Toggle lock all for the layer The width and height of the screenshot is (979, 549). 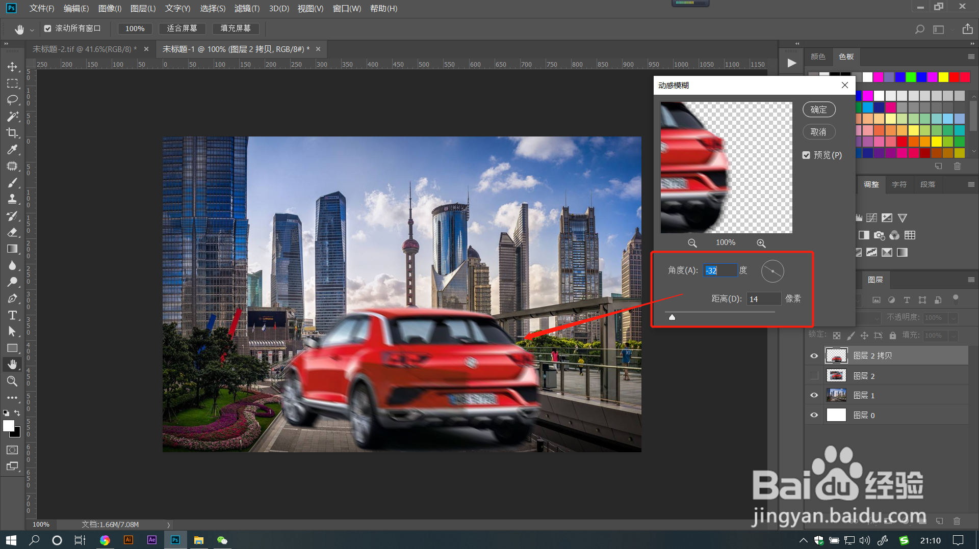(893, 336)
